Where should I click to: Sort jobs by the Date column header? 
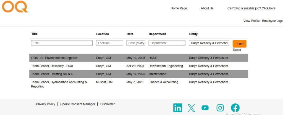pyautogui.click(x=130, y=34)
